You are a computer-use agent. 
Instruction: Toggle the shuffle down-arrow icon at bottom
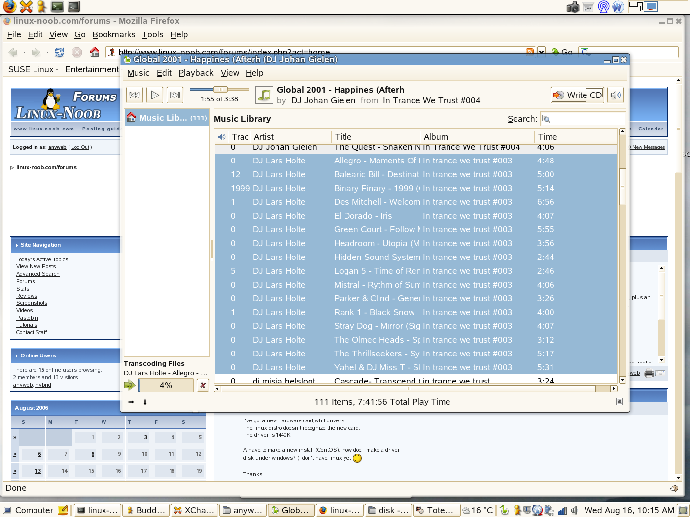click(x=145, y=402)
